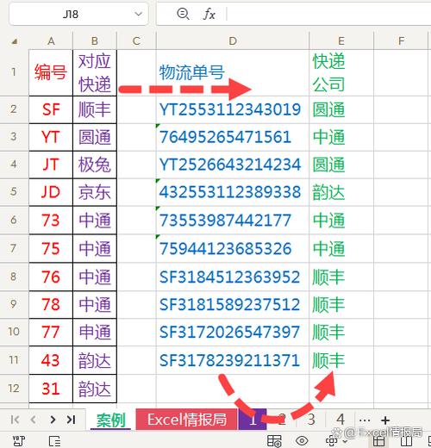Open the table settings icon in status bar
Image resolution: width=431 pixels, height=448 pixels.
pyautogui.click(x=274, y=441)
